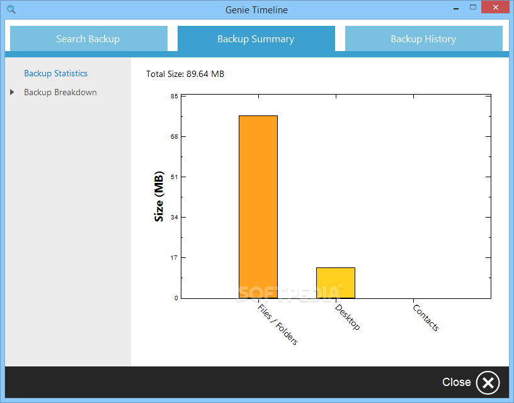Click the round X icon beside Close

488,383
